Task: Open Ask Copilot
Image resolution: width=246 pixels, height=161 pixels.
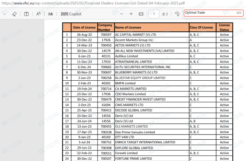Action: [71, 14]
